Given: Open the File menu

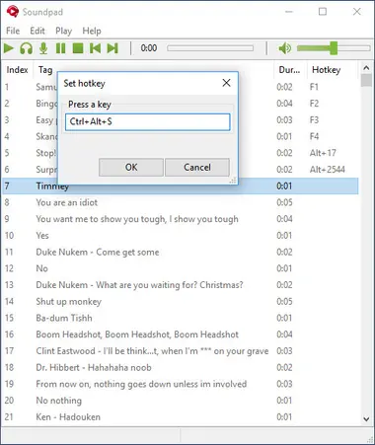Looking at the screenshot, I should coord(13,31).
